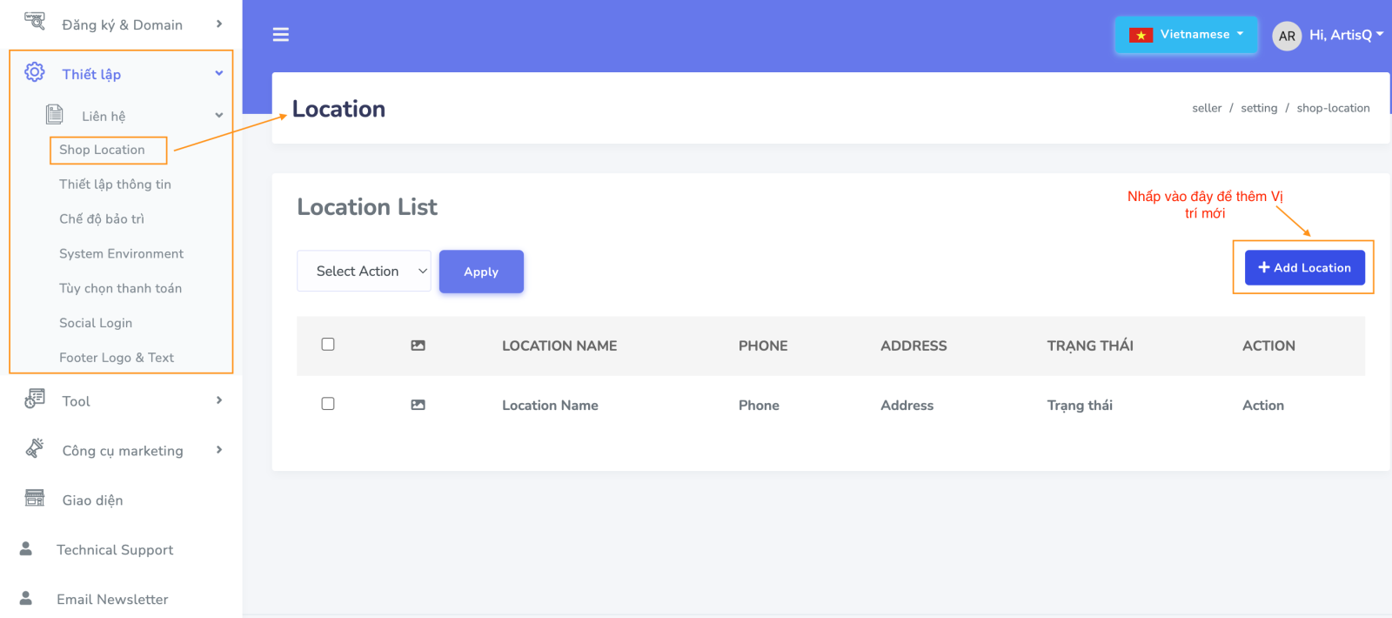
Task: Click the image icon in table header
Action: 418,346
